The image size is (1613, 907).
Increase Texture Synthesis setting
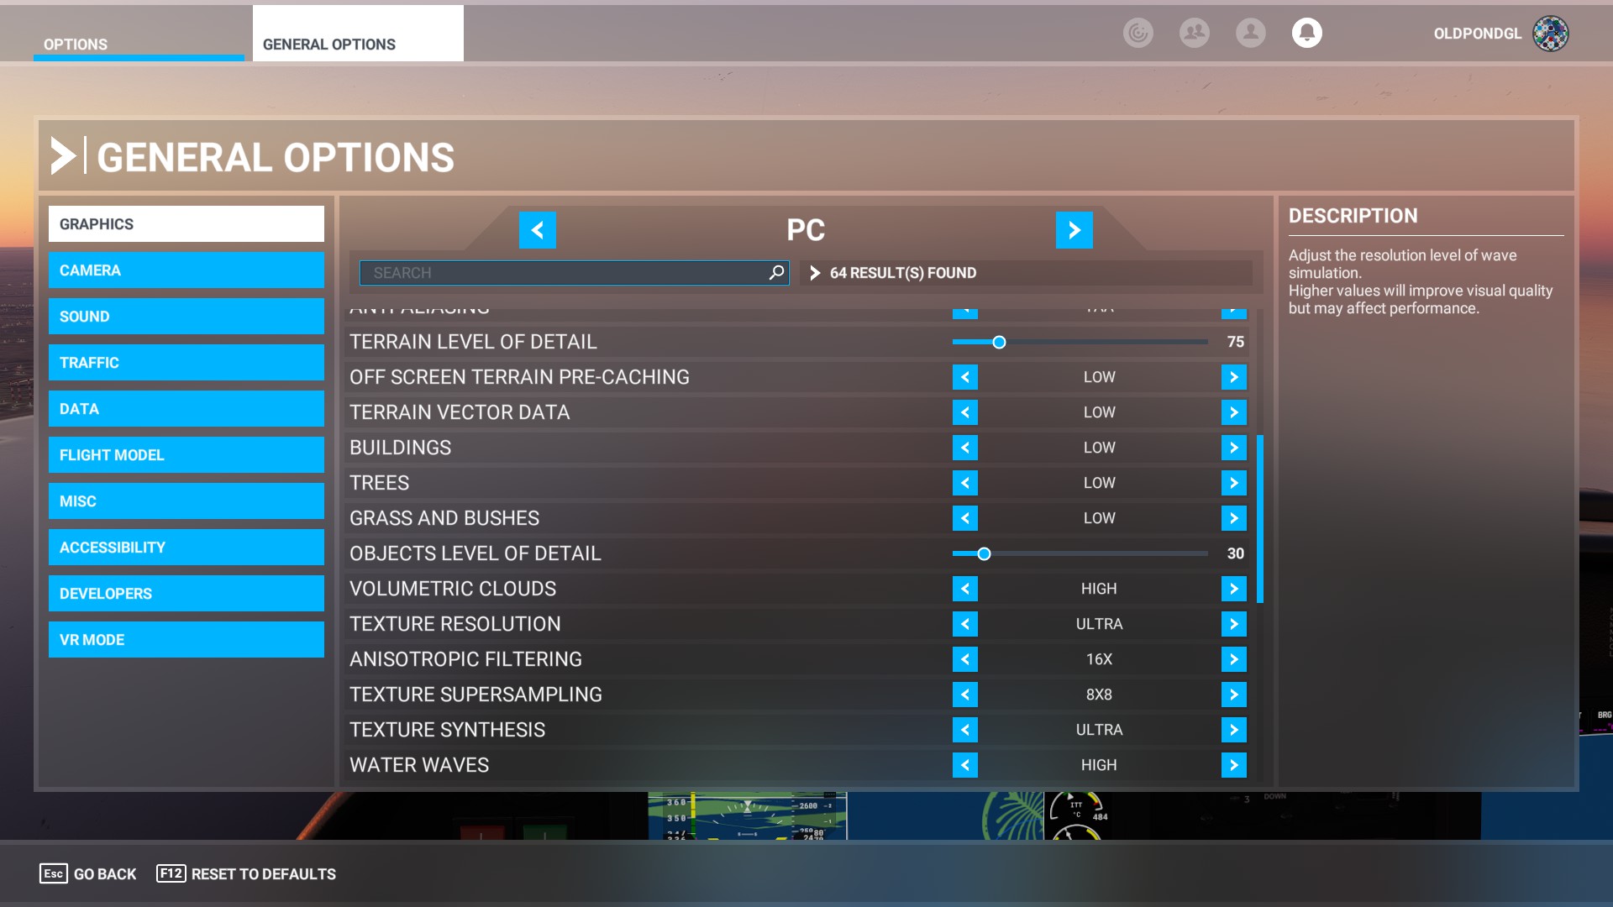coord(1234,730)
